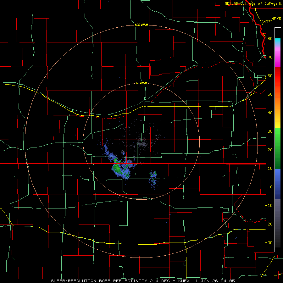Click the 20 value on dBZ scale
The image size is (283, 283).
[x=270, y=150]
